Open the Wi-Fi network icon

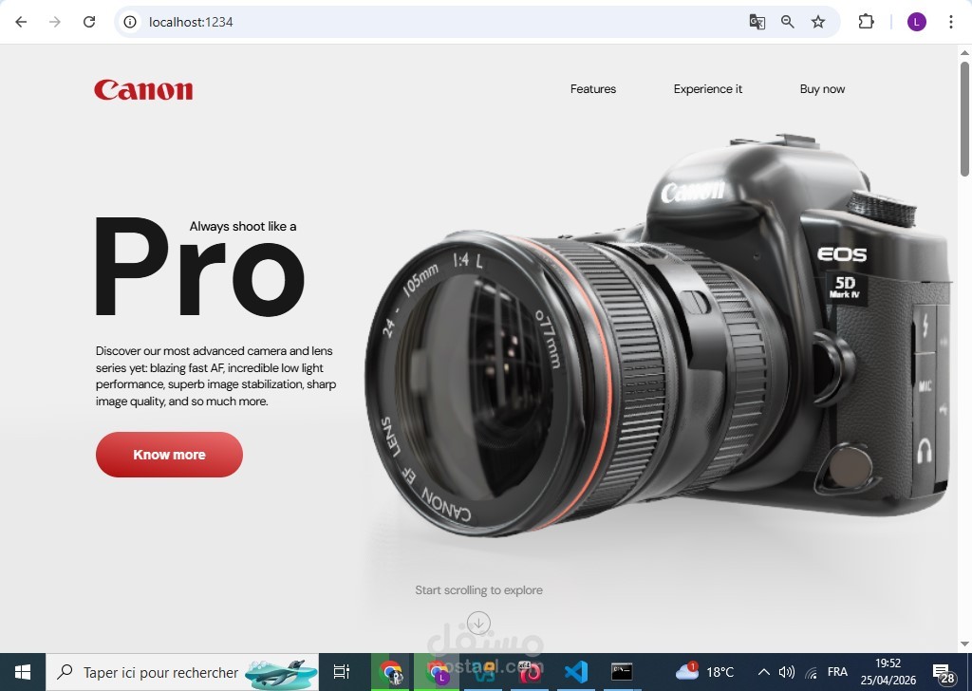(811, 672)
